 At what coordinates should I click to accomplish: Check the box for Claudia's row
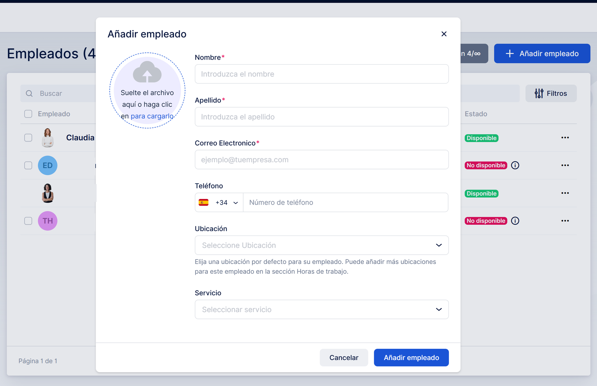[28, 138]
